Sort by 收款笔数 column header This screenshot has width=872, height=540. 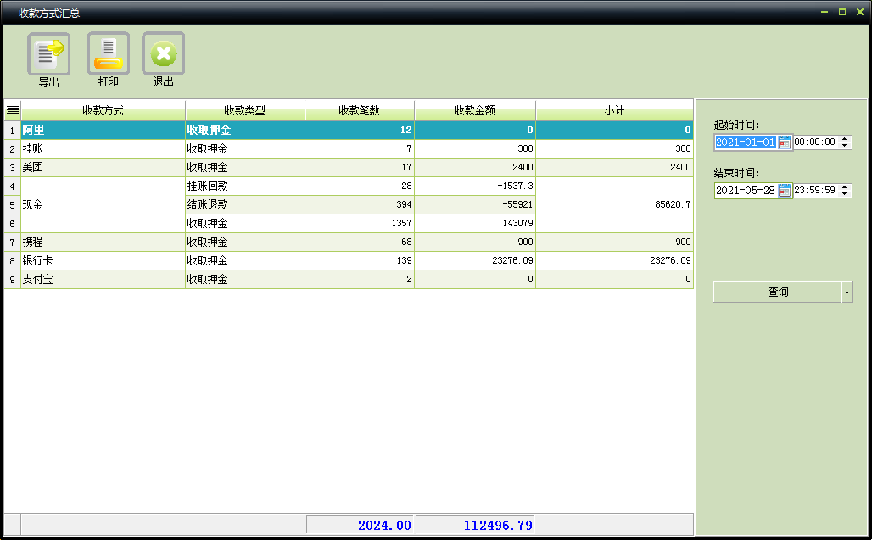click(359, 110)
